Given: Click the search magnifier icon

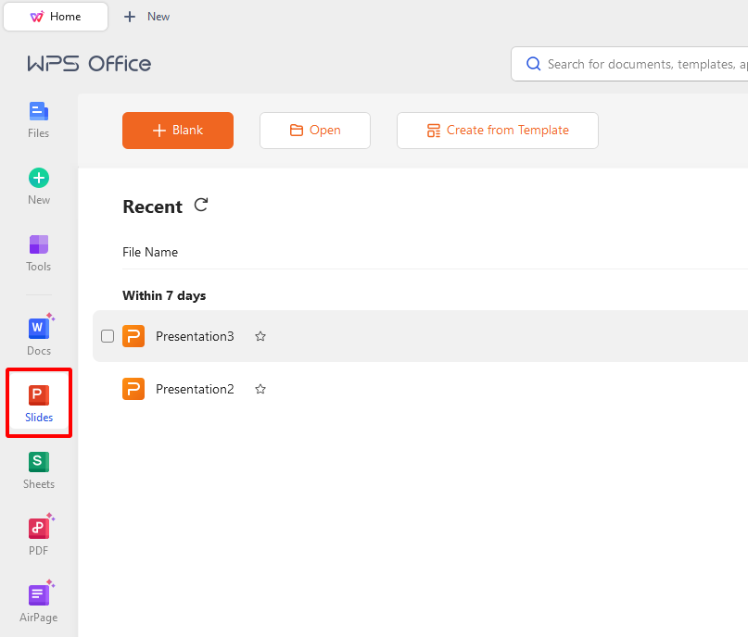Looking at the screenshot, I should (533, 64).
